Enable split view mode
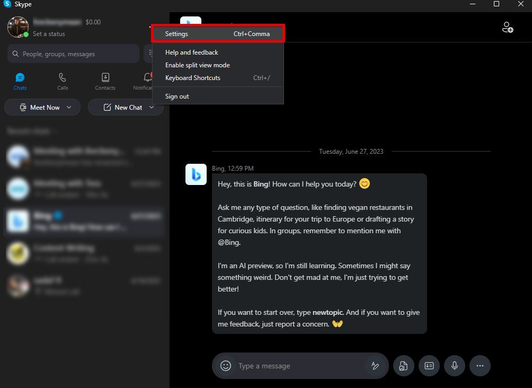The image size is (532, 388). click(197, 65)
